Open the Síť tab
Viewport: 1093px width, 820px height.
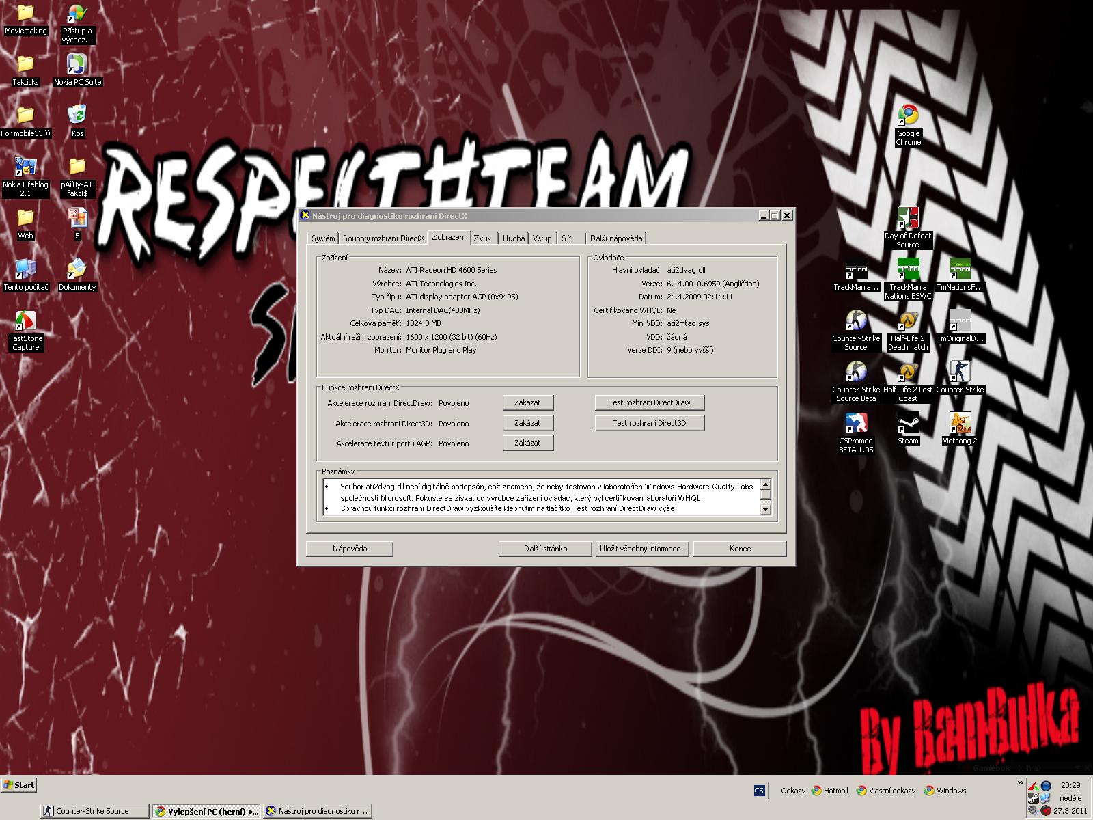tap(571, 238)
